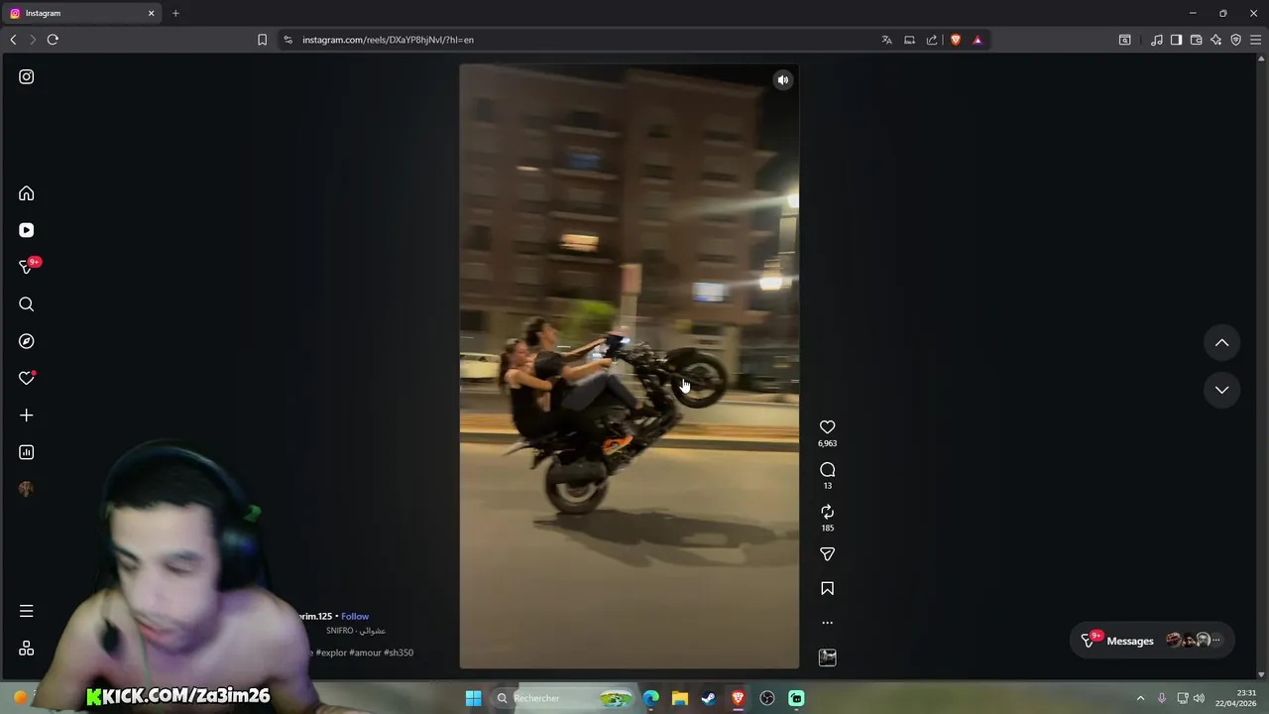This screenshot has height=714, width=1269.
Task: Reload the page in the browser
Action: (53, 40)
